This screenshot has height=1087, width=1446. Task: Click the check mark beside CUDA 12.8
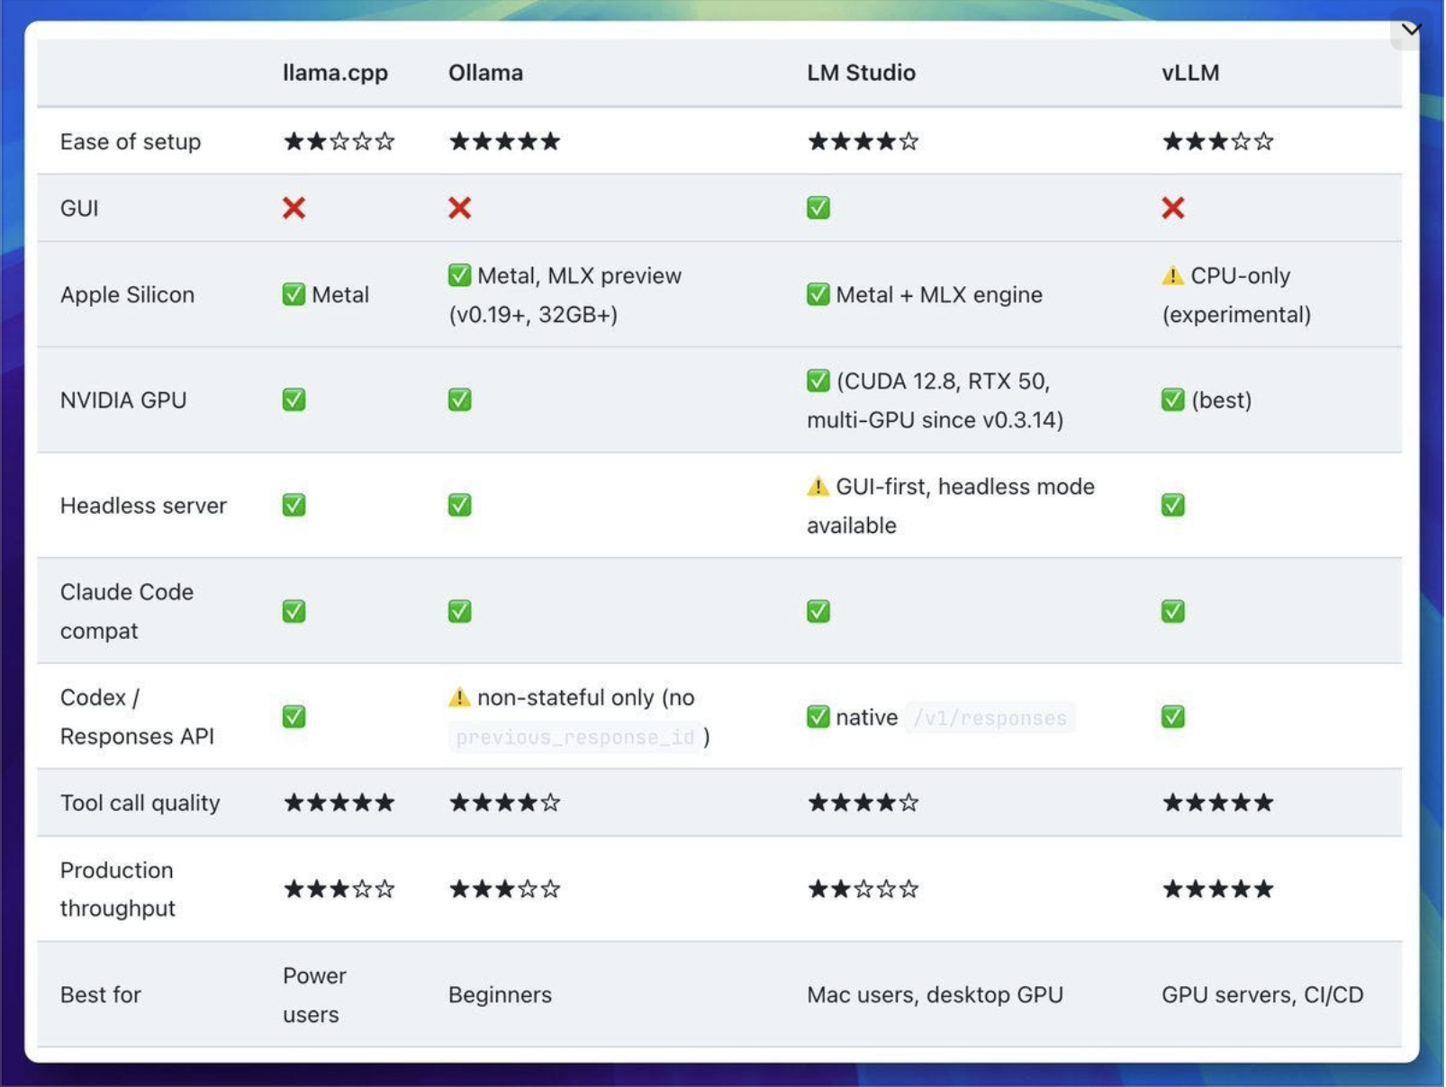[818, 380]
